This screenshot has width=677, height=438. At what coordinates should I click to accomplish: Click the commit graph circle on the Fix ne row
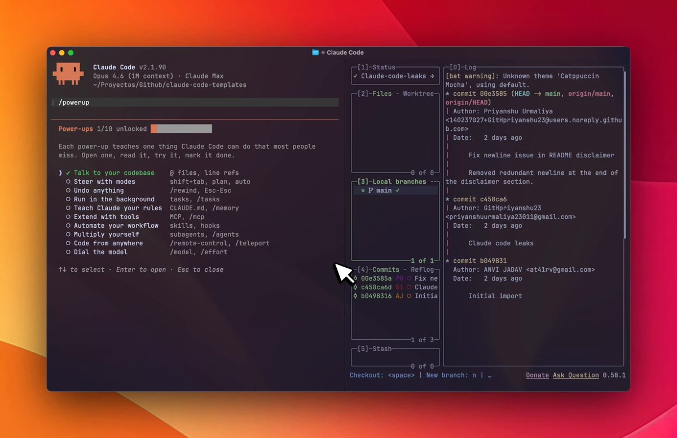pyautogui.click(x=409, y=278)
